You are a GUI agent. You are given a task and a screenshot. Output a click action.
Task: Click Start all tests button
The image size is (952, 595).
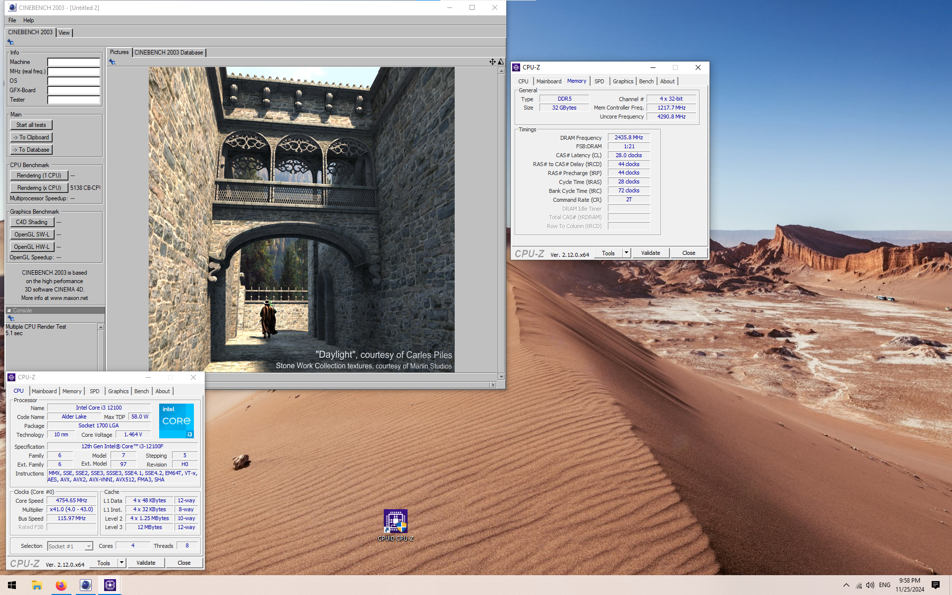31,125
